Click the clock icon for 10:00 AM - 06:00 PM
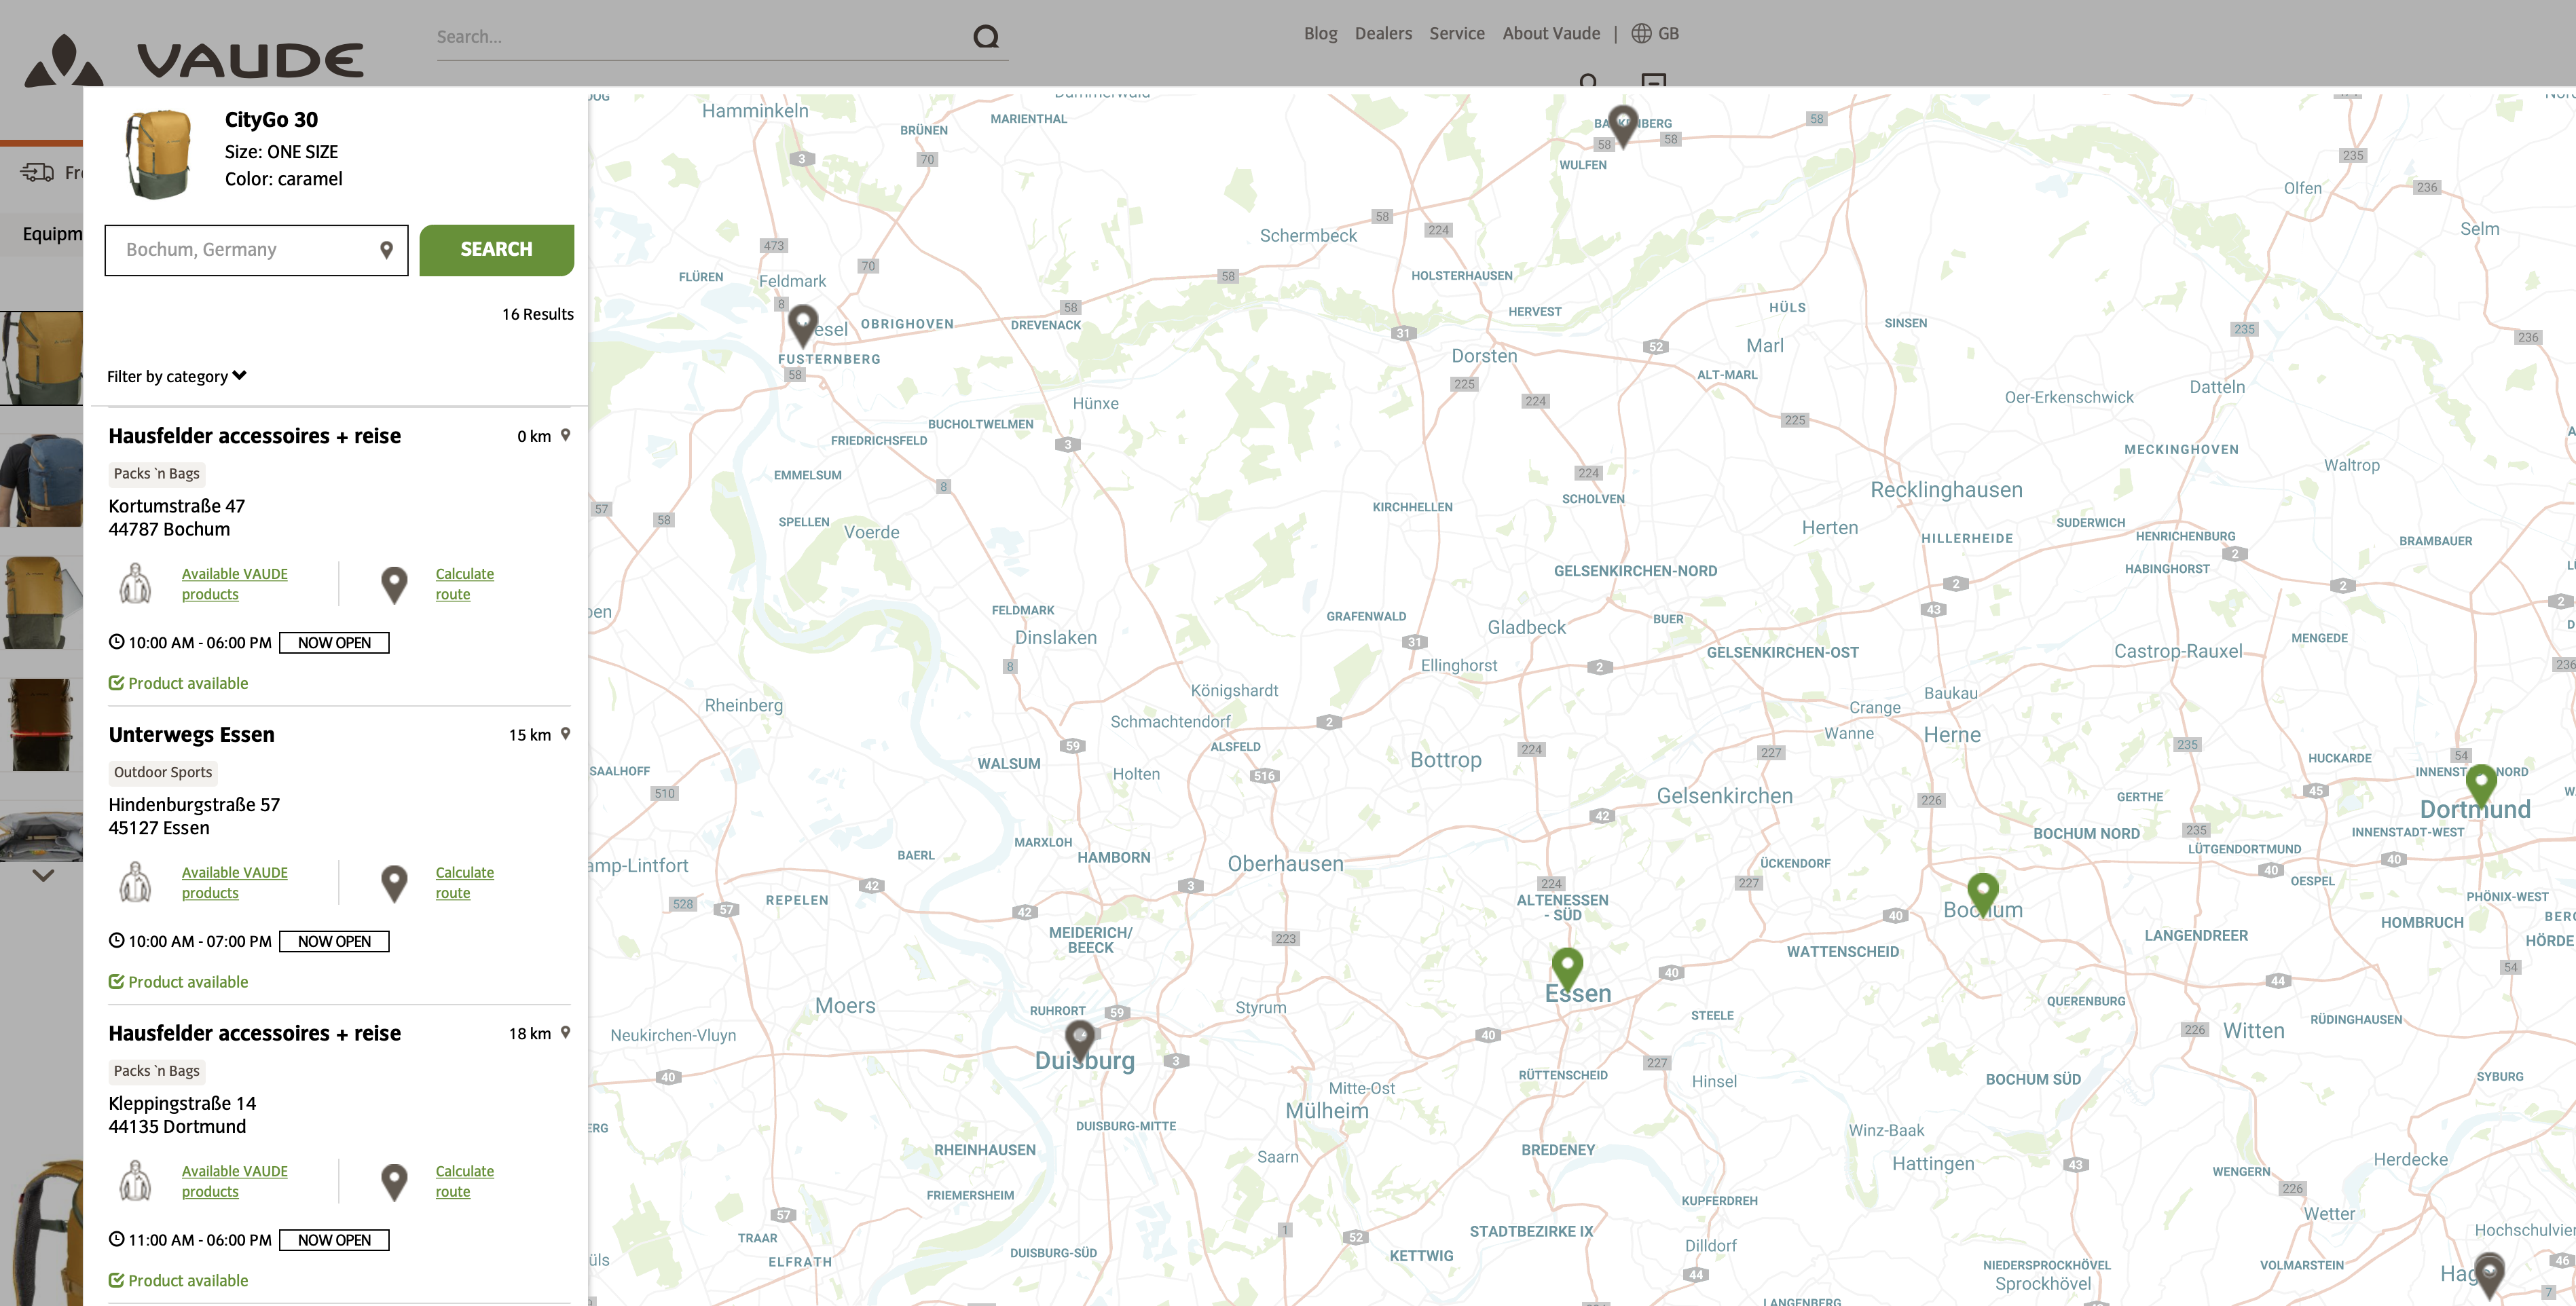This screenshot has width=2576, height=1306. tap(116, 642)
